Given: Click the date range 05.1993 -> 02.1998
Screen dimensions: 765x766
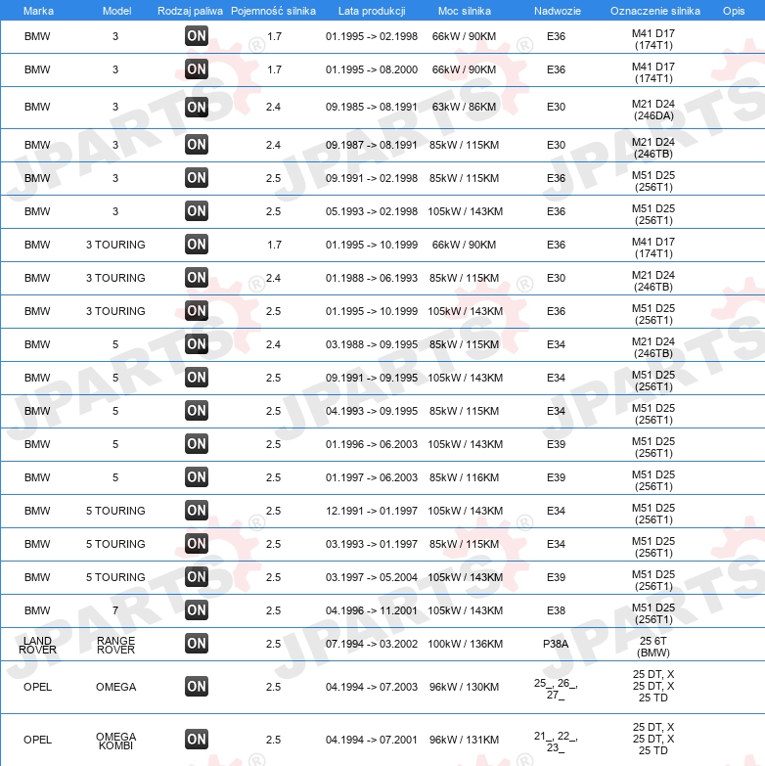Looking at the screenshot, I should coord(372,211).
